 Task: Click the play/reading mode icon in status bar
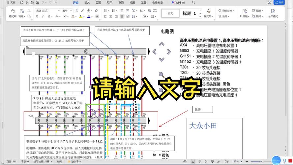(206, 161)
